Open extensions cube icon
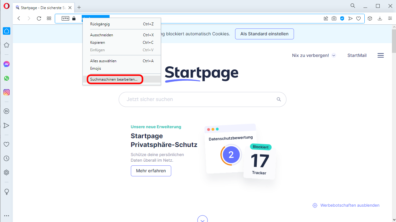 point(370,18)
